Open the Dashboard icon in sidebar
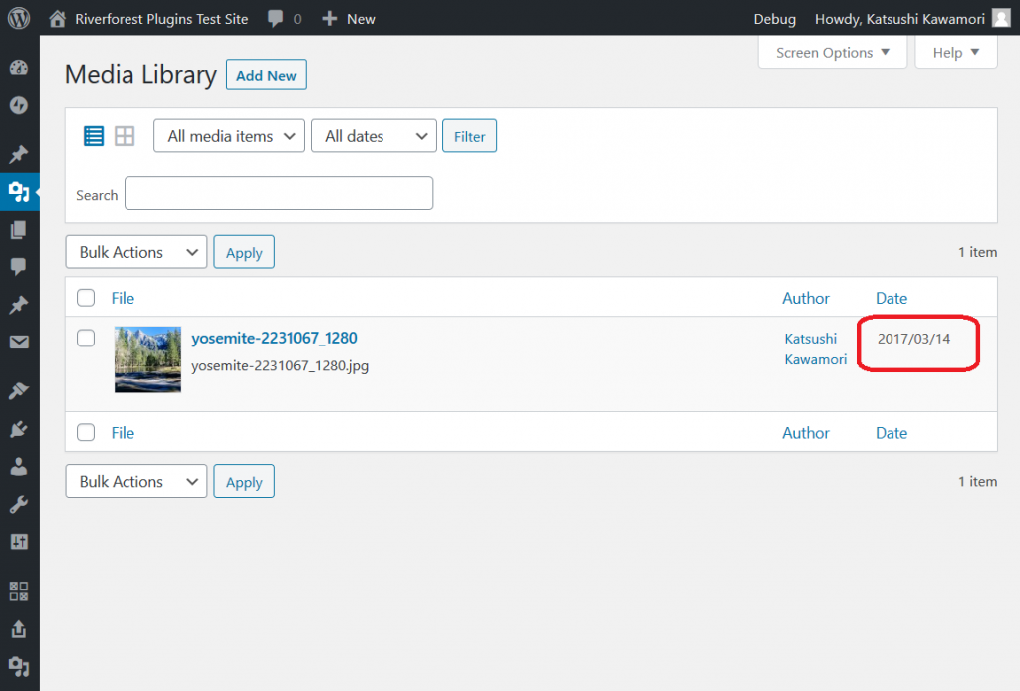 point(18,68)
